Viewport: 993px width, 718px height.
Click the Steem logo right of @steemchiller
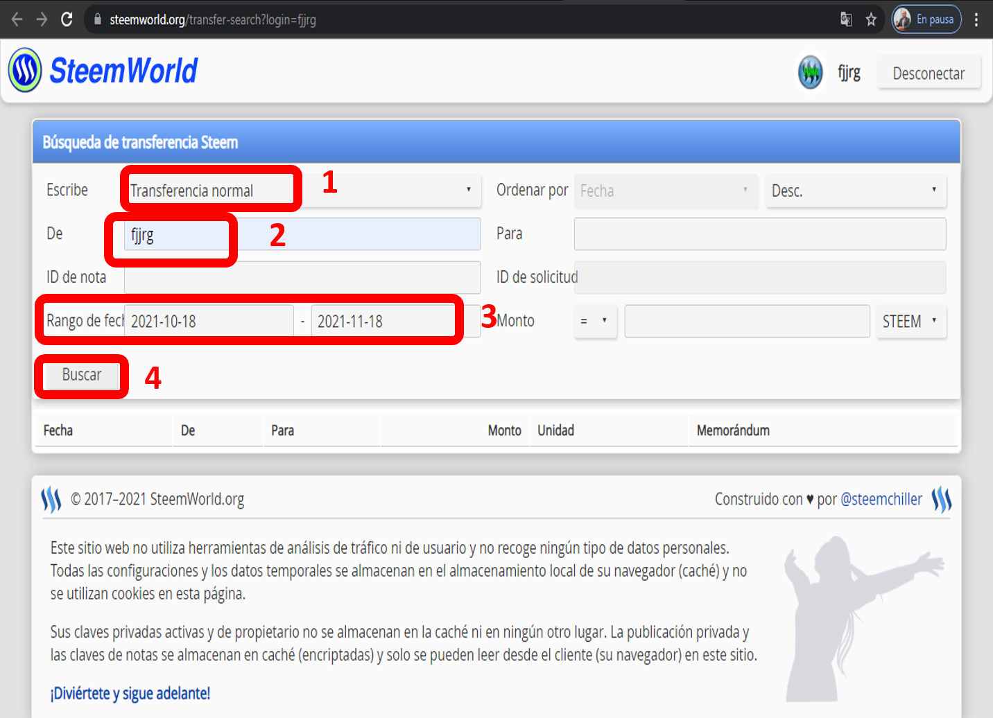coord(941,499)
